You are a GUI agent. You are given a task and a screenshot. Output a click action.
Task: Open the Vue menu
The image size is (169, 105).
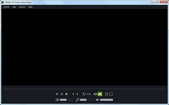click(x=14, y=7)
